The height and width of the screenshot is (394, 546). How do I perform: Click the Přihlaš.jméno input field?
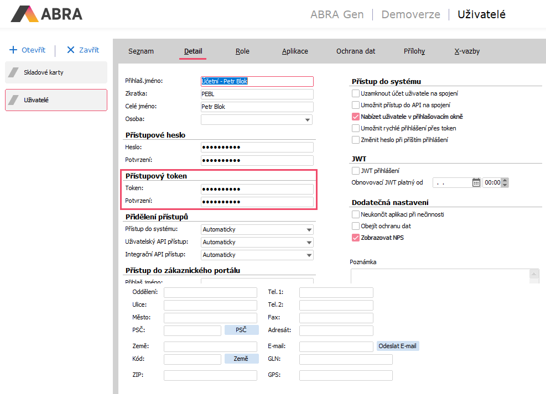[257, 81]
